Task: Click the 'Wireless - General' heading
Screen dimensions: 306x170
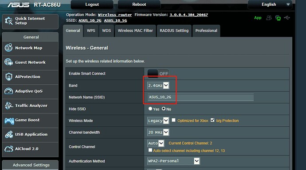Action: coord(87,48)
